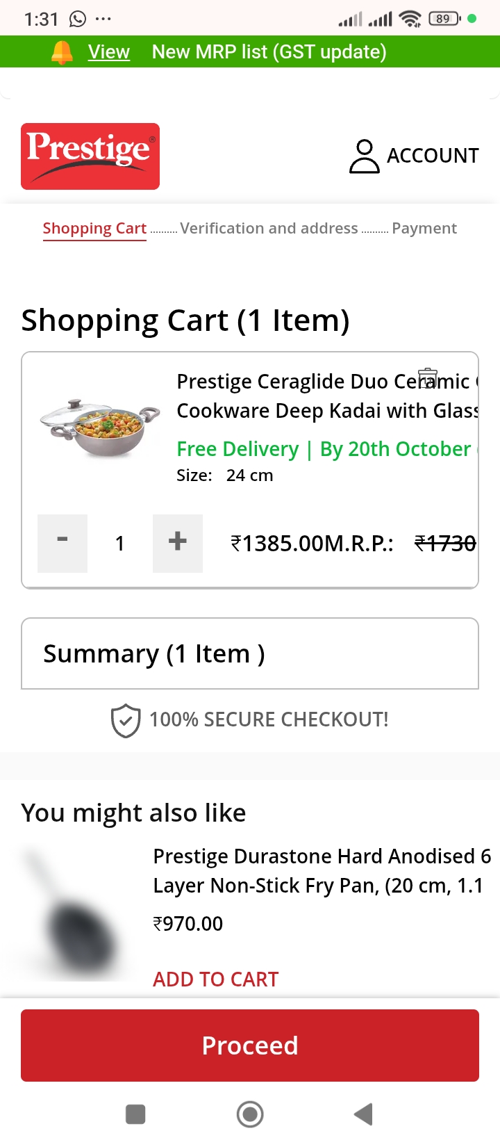
Task: Open the Account profile icon
Action: click(x=364, y=156)
